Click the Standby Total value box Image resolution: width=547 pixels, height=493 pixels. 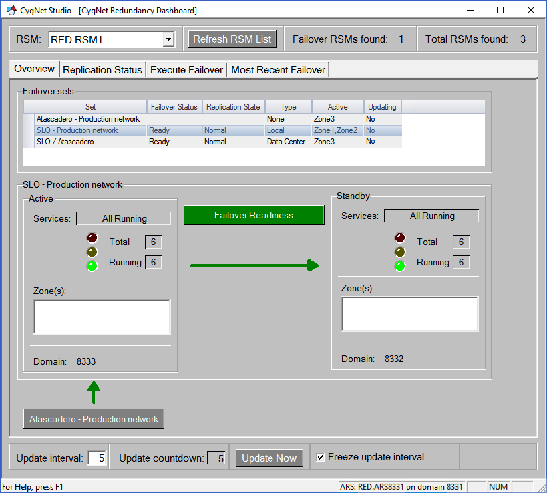pyautogui.click(x=461, y=242)
